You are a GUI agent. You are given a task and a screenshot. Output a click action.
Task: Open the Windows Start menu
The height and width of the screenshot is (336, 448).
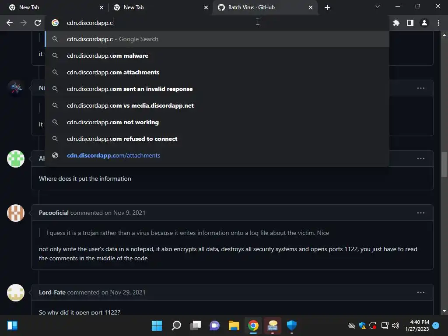pyautogui.click(x=157, y=325)
